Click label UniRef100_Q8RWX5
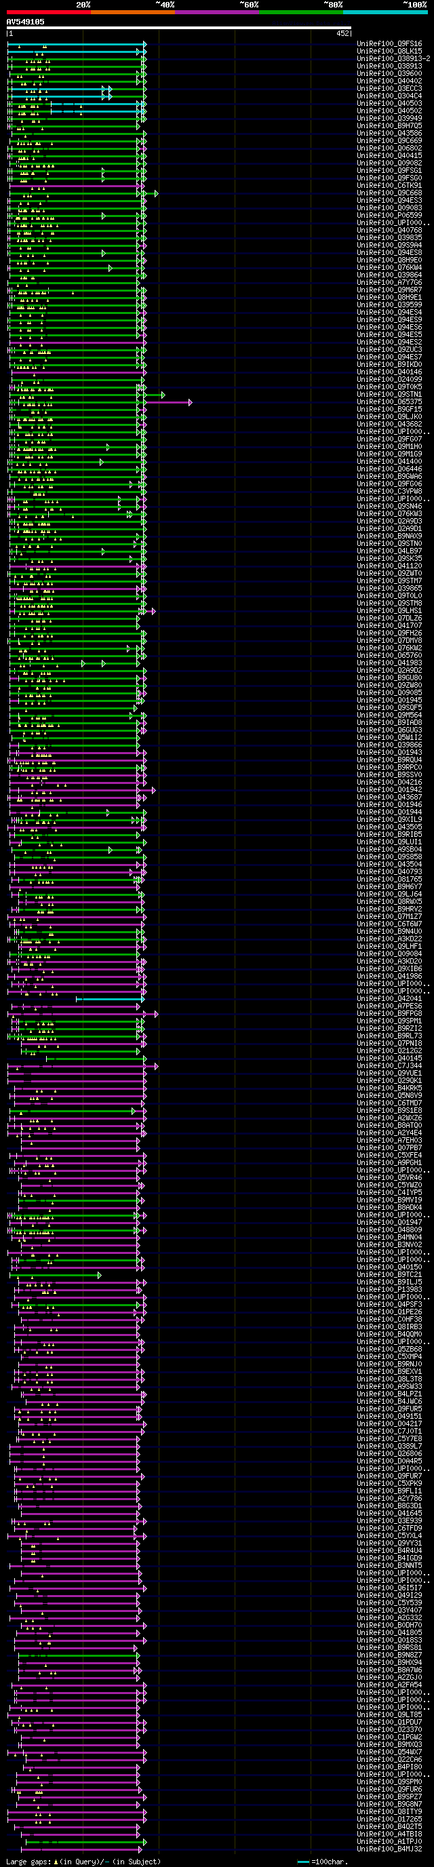The image size is (434, 1867). (x=389, y=901)
